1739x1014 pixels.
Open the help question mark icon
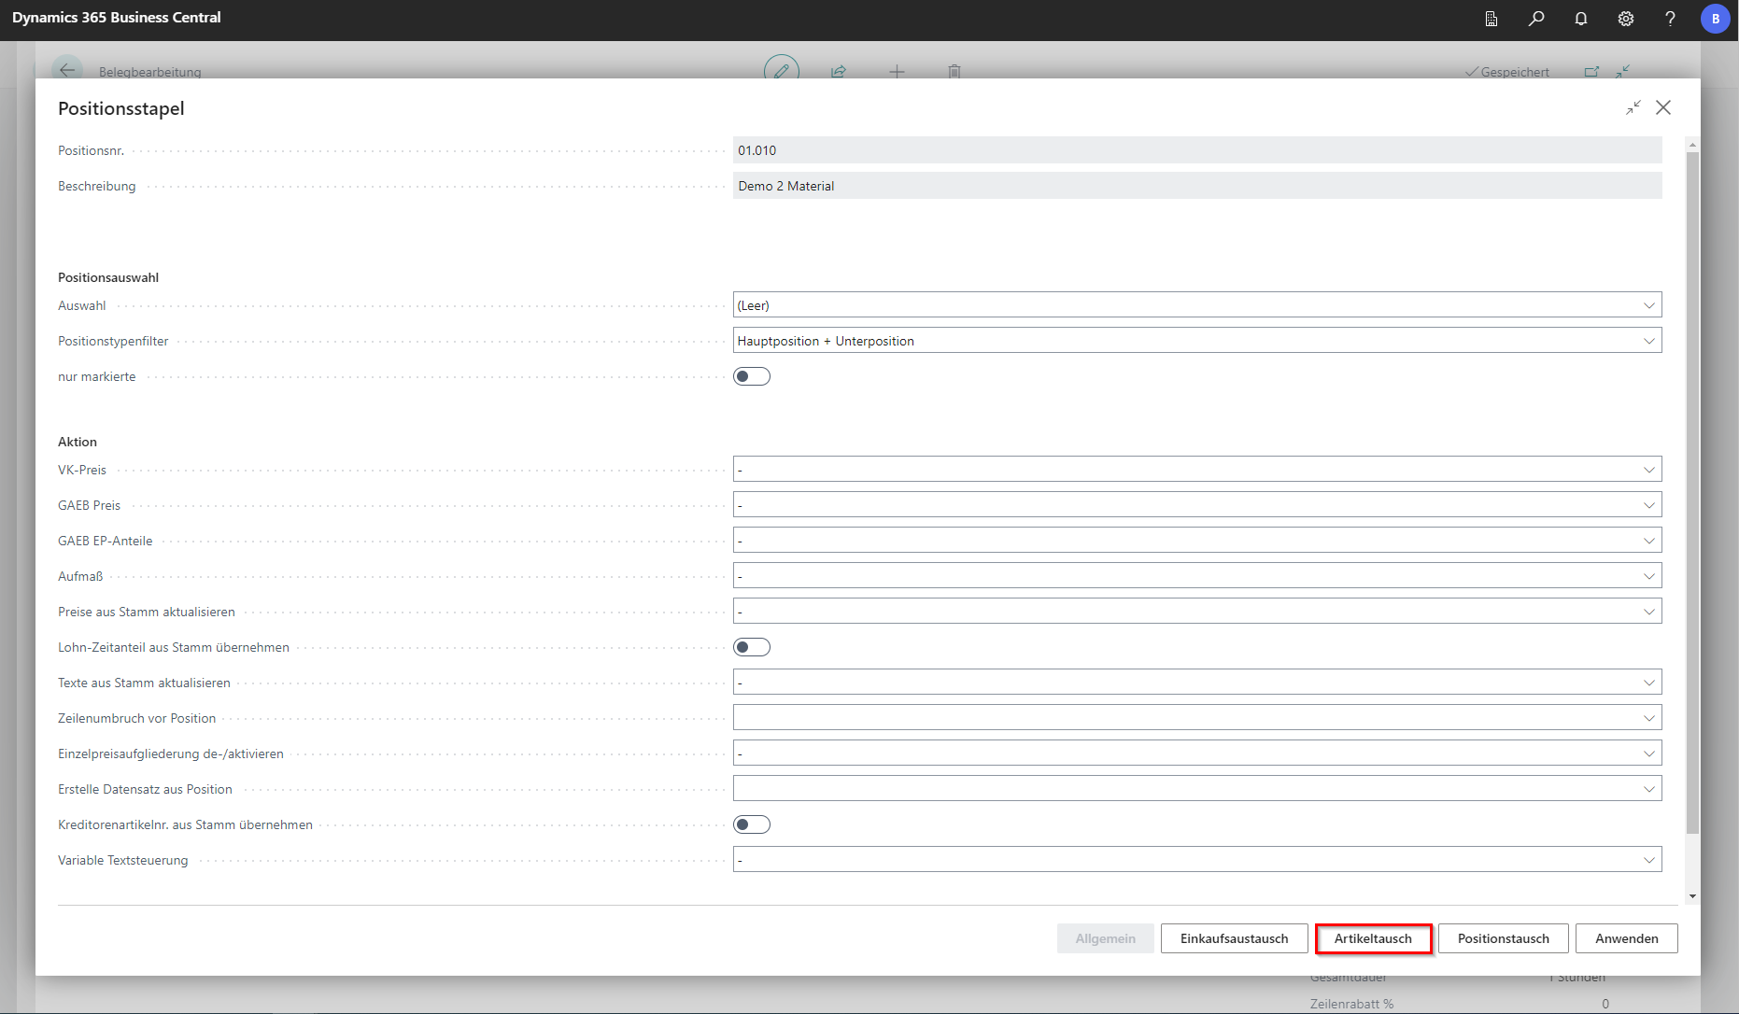tap(1670, 19)
